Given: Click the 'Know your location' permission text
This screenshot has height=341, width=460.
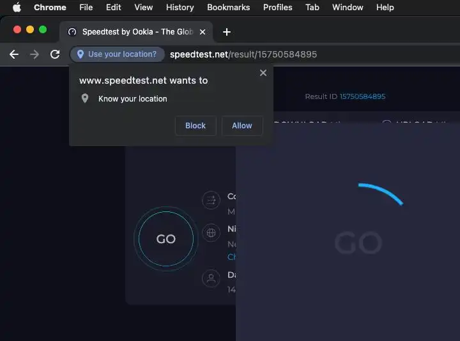Looking at the screenshot, I should (x=133, y=99).
